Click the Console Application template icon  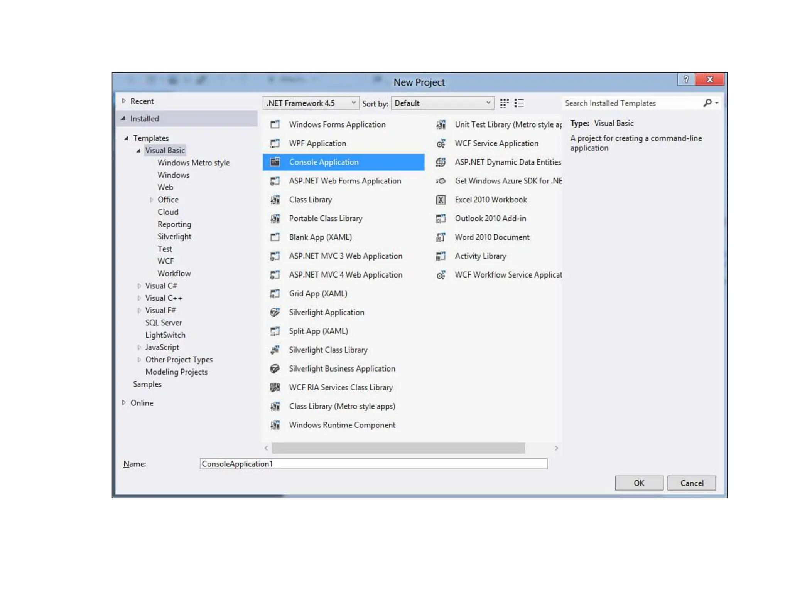[x=275, y=162]
